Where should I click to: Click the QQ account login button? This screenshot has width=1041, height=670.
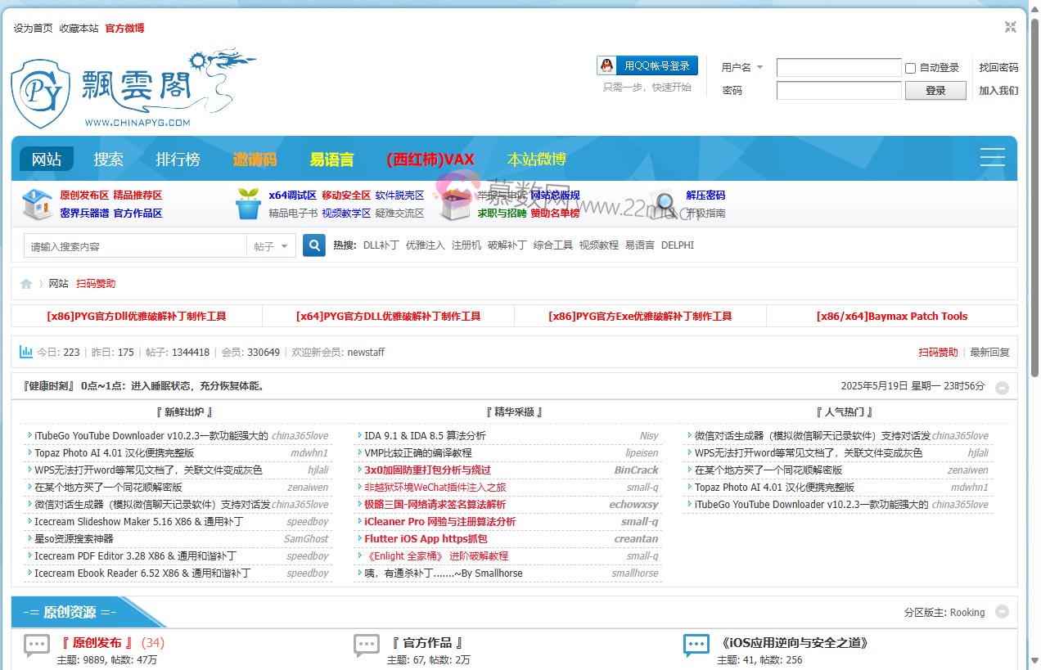click(647, 66)
